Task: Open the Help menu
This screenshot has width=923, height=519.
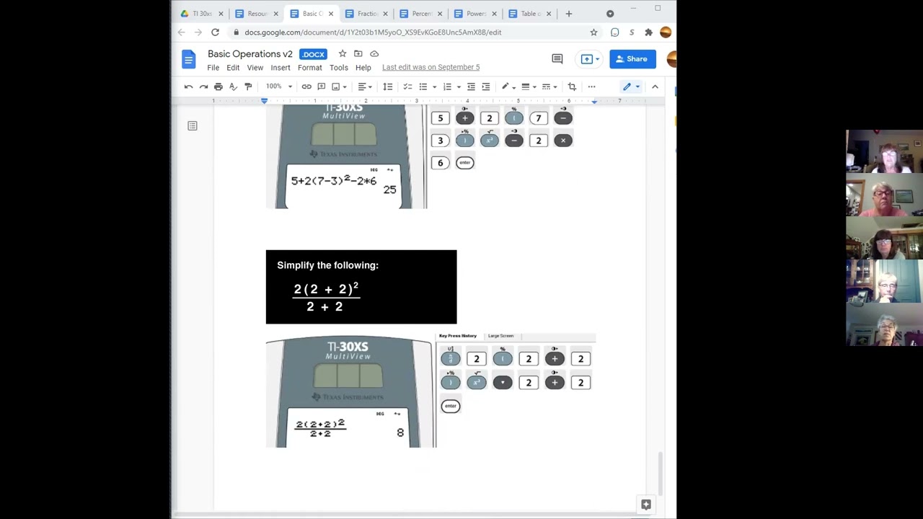Action: [363, 68]
